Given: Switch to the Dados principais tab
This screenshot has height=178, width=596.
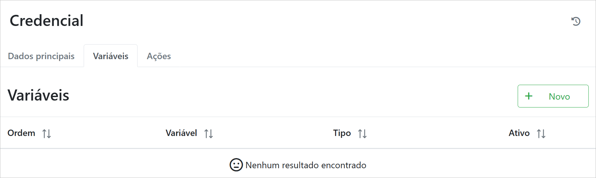Looking at the screenshot, I should (x=41, y=56).
